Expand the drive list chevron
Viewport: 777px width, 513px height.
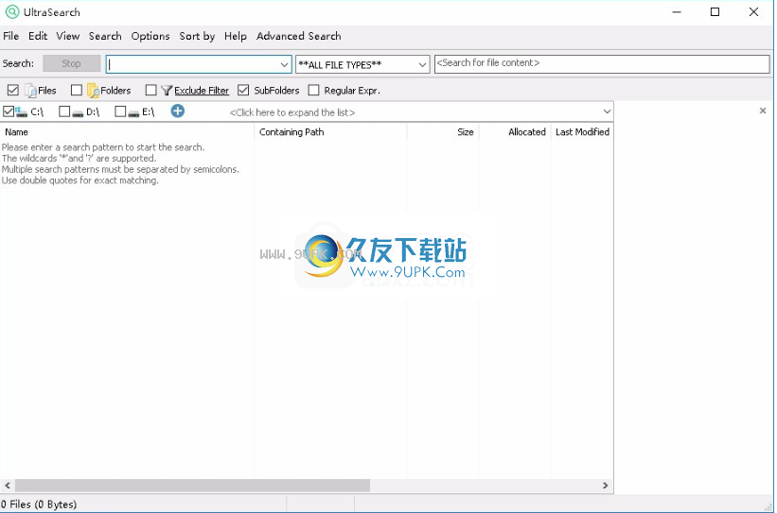click(x=607, y=111)
